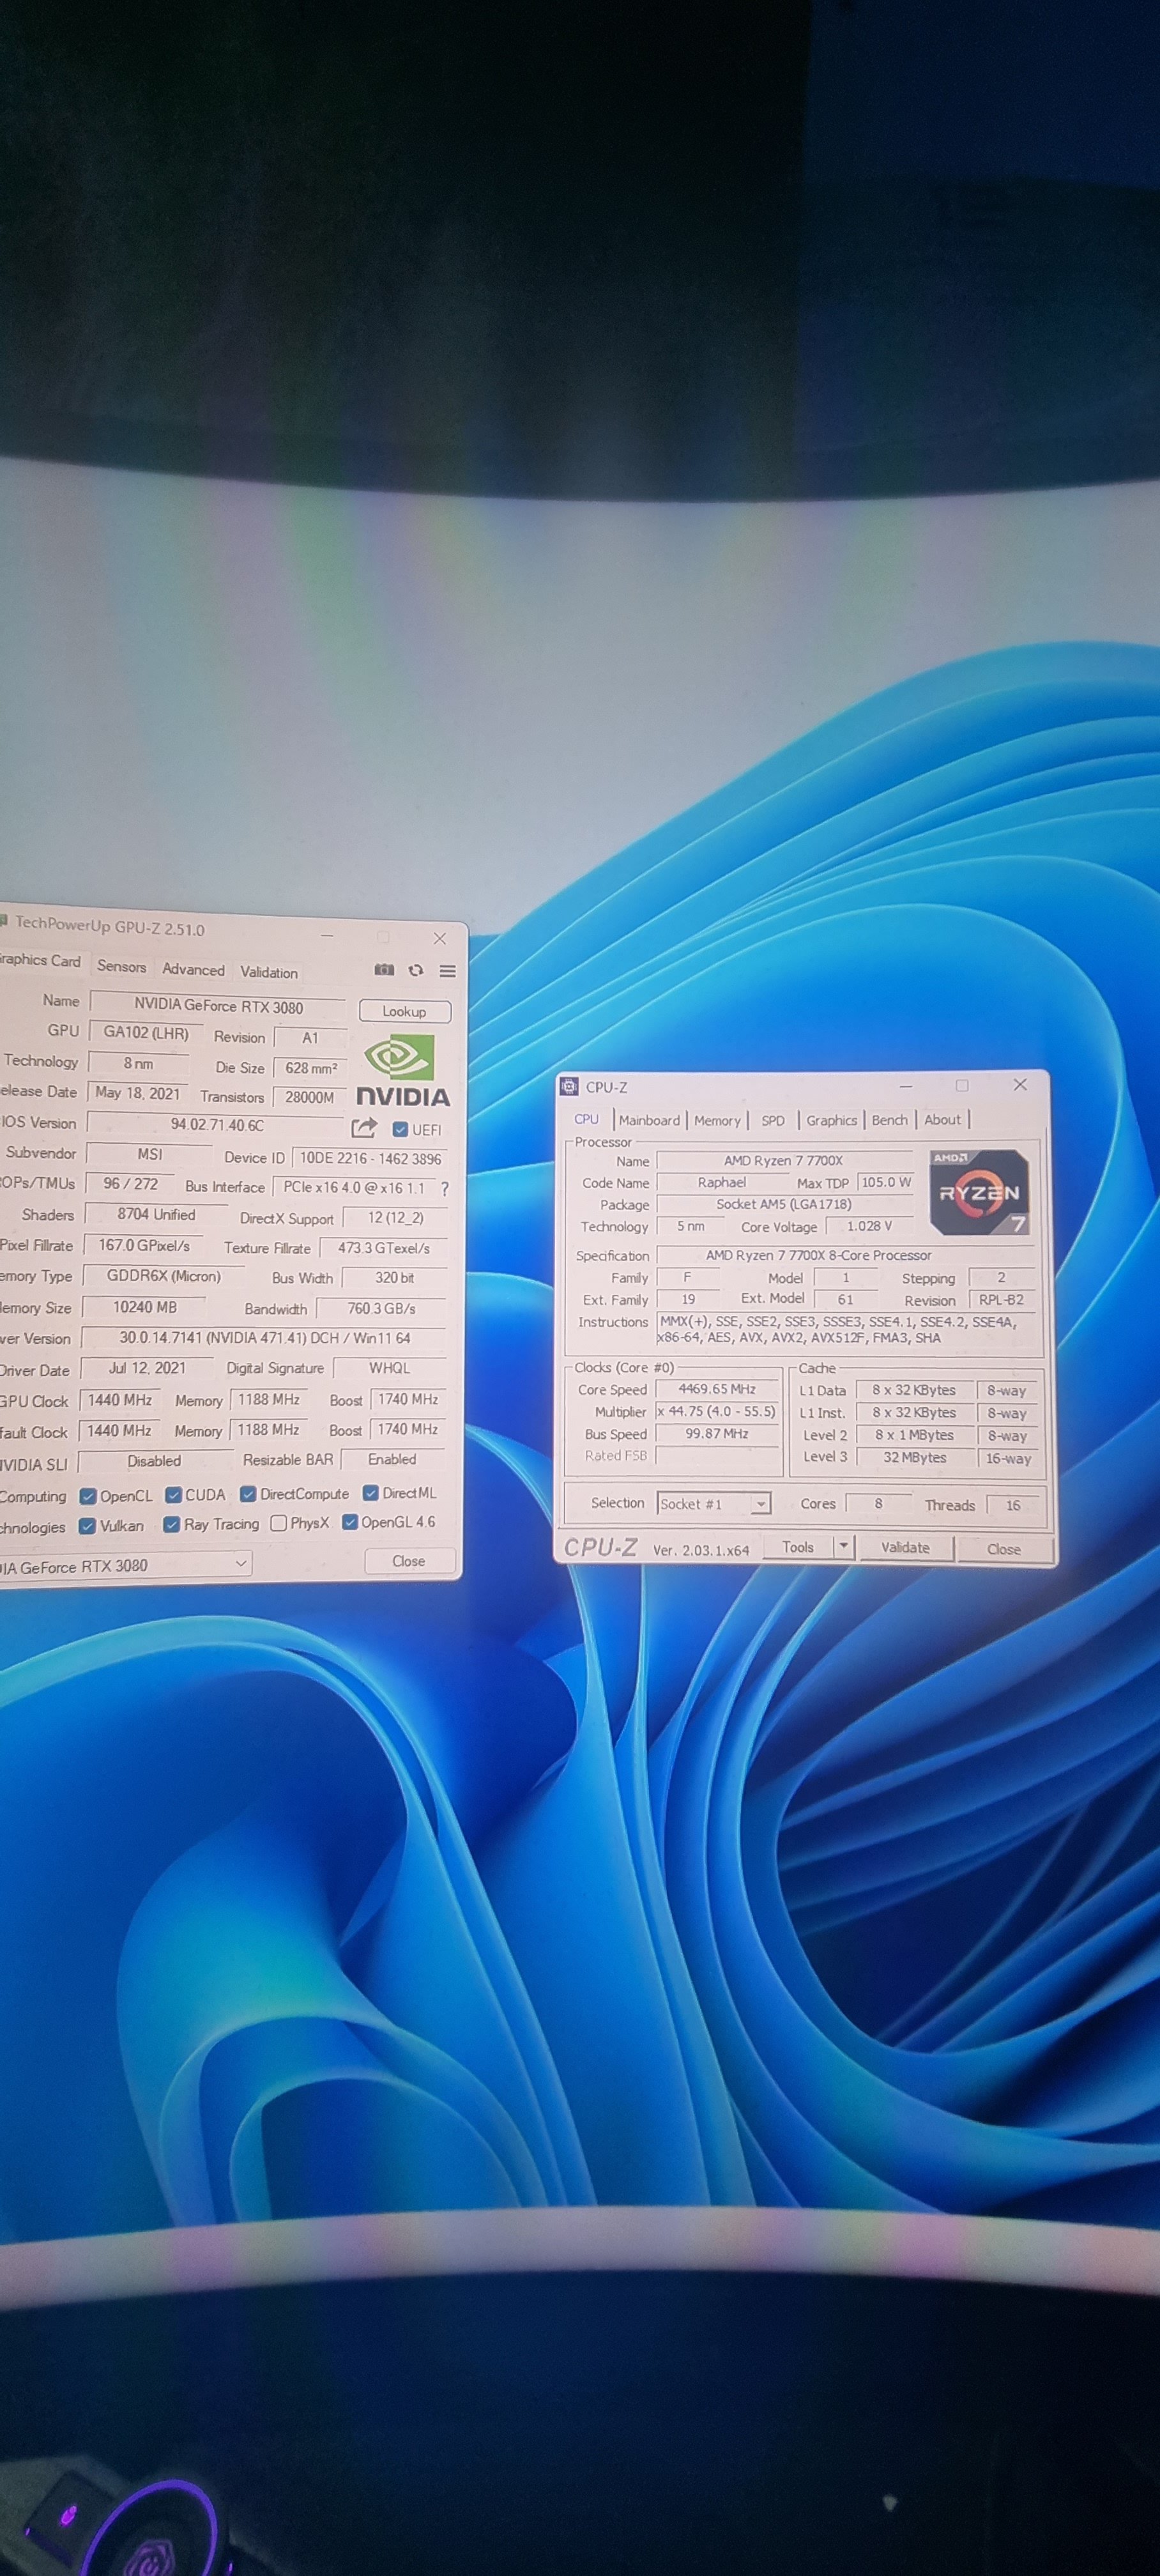Image resolution: width=1160 pixels, height=2576 pixels.
Task: Expand the Tools dropdown arrow in CPU-Z
Action: click(844, 1547)
